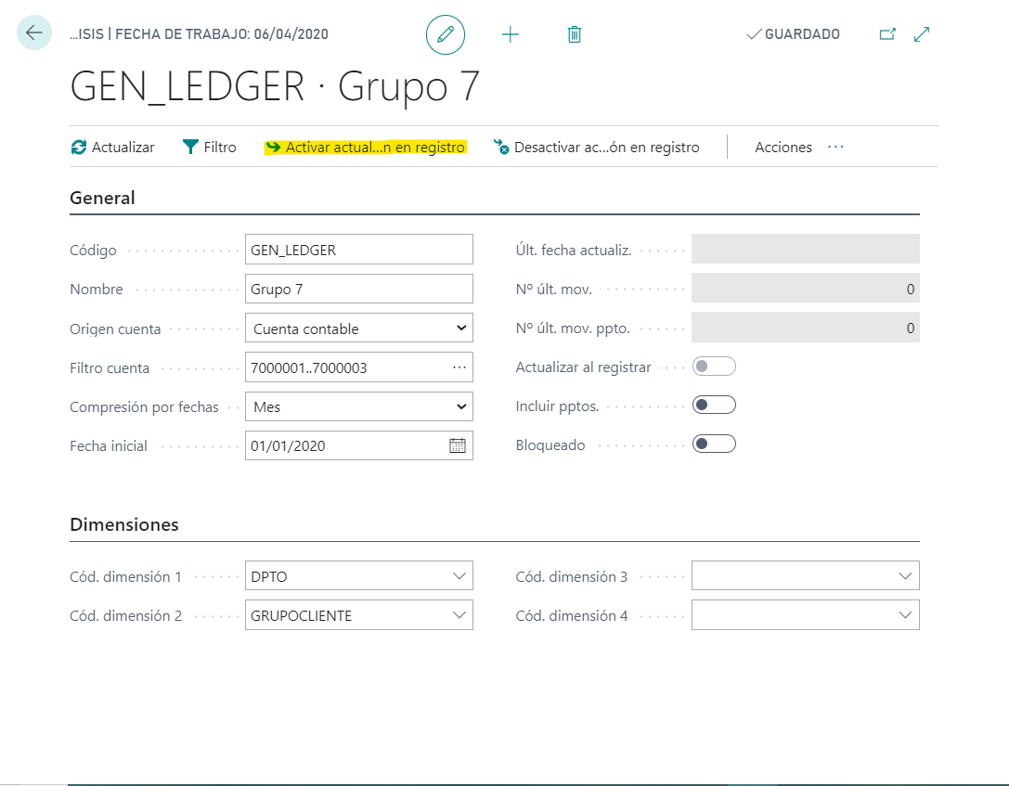Click the Últ. fecha actualiz. field
The image size is (1009, 786).
point(805,249)
